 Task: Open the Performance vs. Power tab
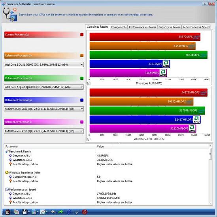tap(142, 27)
